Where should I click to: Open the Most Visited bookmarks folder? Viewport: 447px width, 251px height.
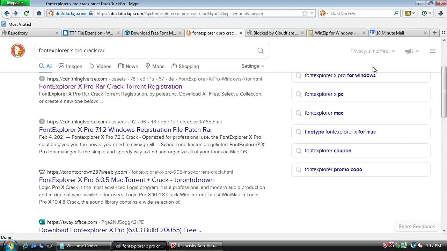tap(16, 24)
